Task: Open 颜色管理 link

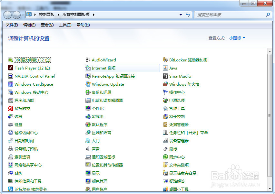Action: click(100, 181)
